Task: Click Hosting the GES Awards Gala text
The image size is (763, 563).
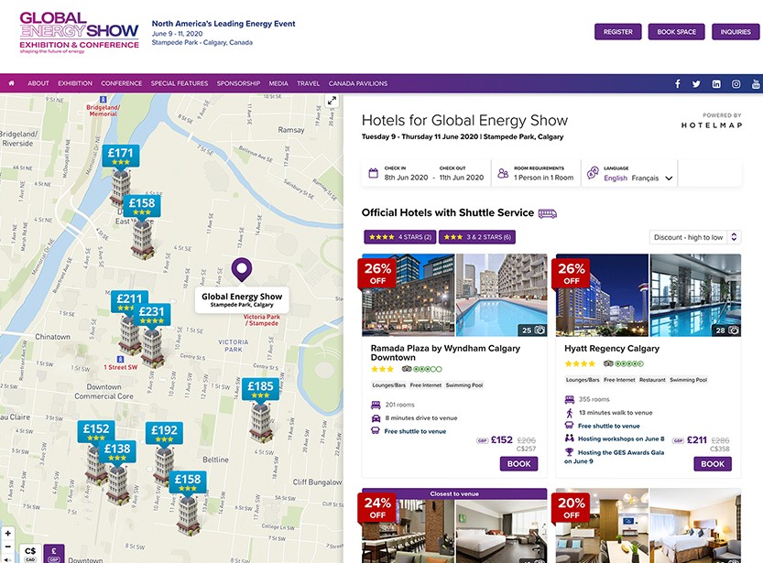Action: coord(614,457)
